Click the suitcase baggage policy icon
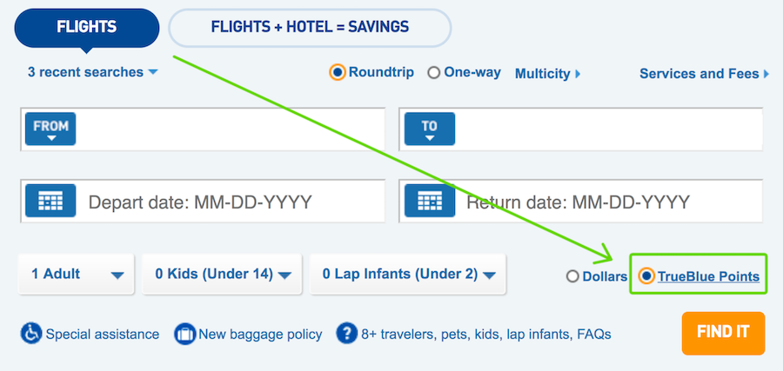783x371 pixels. (184, 334)
